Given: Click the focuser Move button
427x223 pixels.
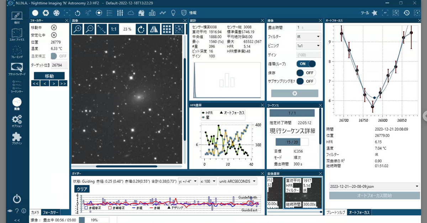Looking at the screenshot, I should pos(49,76).
